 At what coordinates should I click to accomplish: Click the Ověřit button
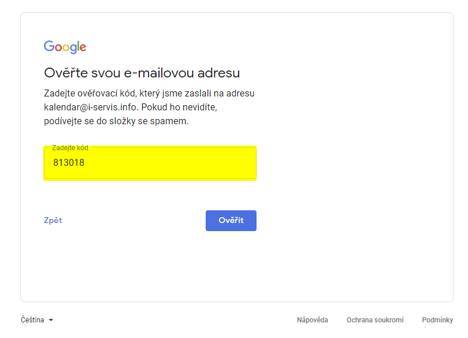(x=231, y=220)
